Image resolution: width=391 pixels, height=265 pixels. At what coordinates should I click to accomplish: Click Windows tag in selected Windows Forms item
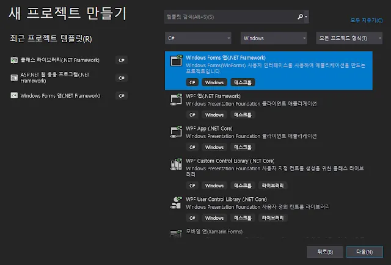coord(214,82)
